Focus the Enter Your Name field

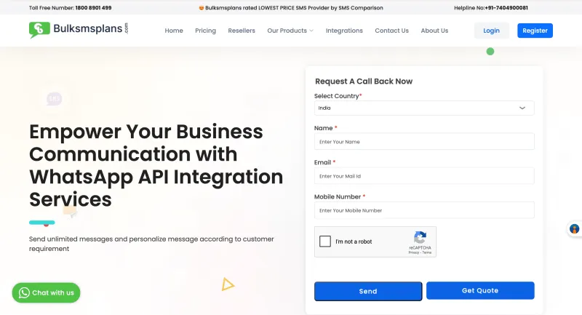pos(424,141)
